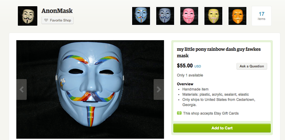
Task: Select the pink mask thumbnail
Action: 189,16
